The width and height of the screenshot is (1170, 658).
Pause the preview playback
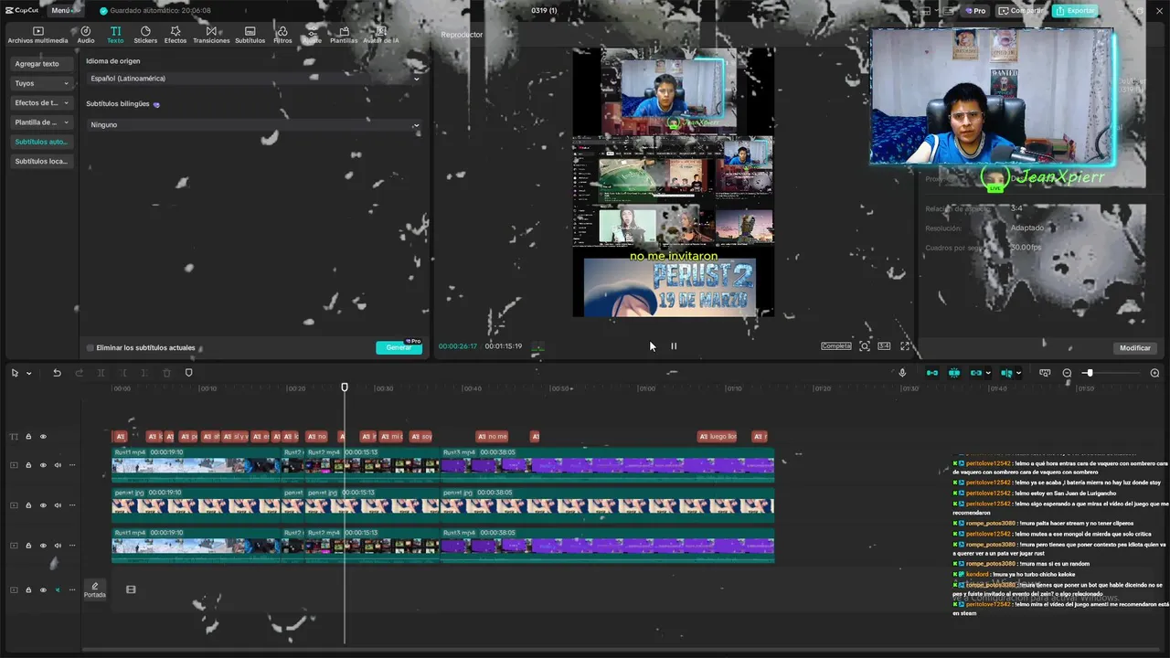[674, 346]
